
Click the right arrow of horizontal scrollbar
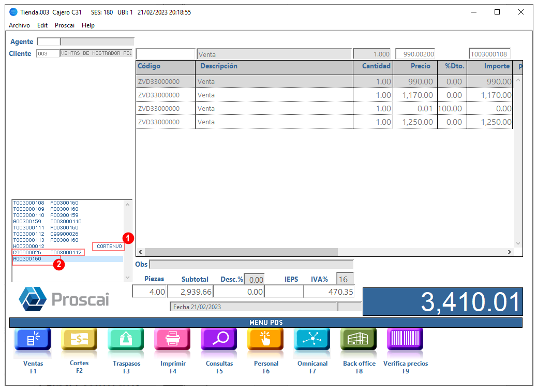pos(510,252)
